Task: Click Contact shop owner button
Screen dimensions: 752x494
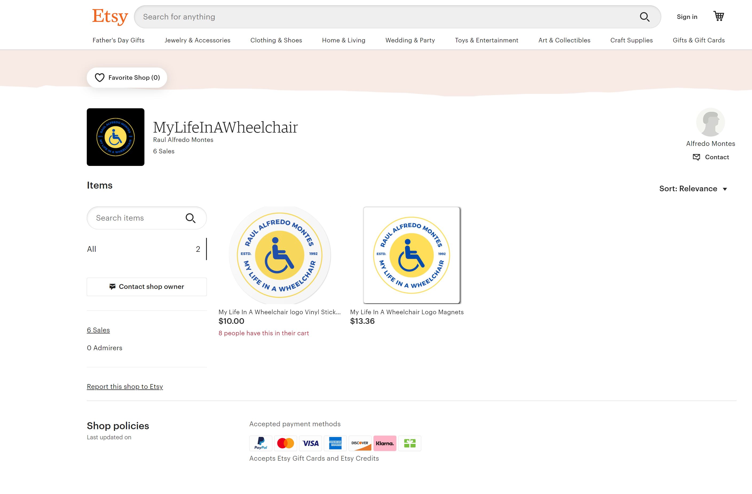Action: click(x=147, y=287)
